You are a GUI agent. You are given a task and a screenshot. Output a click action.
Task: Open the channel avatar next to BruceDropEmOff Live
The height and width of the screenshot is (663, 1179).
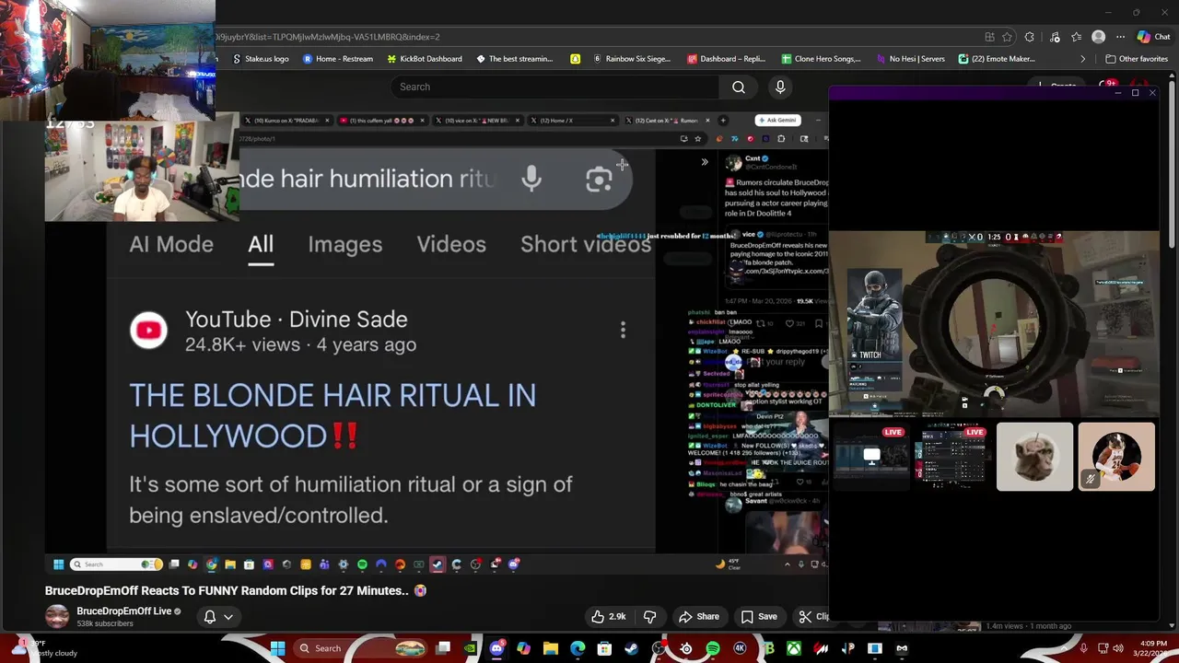[x=57, y=617]
